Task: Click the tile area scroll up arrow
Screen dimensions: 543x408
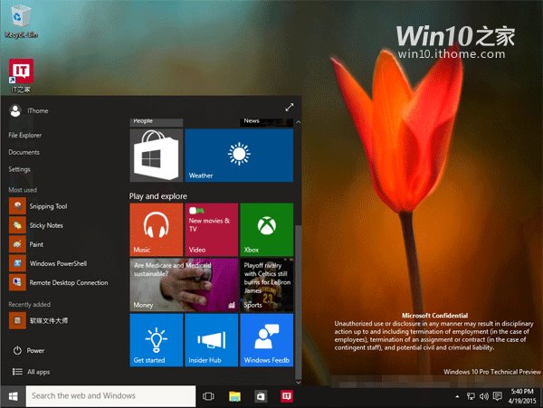Action: point(298,122)
